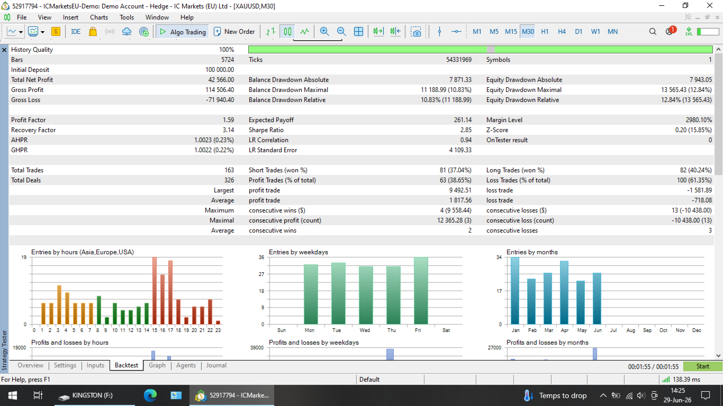Screen dimensions: 723x406
Task: Switch to the Graph tab
Action: point(157,365)
